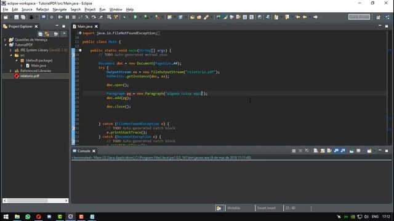Expand the Main.java tree node
Image resolution: width=394 pixels, height=221 pixels.
click(x=22, y=66)
